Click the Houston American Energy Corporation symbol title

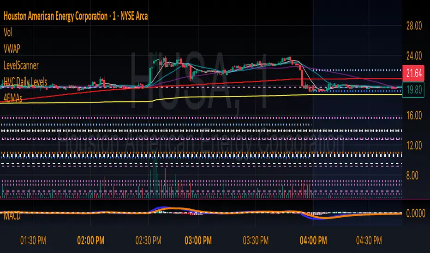click(x=76, y=16)
